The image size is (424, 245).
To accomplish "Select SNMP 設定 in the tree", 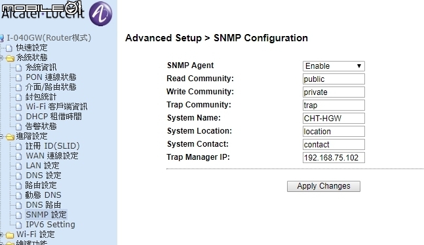I will [x=46, y=215].
